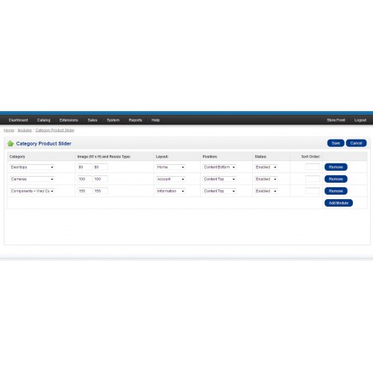The height and width of the screenshot is (373, 373).
Task: Open the Components > Web Ca category dropdown
Action: [32, 191]
